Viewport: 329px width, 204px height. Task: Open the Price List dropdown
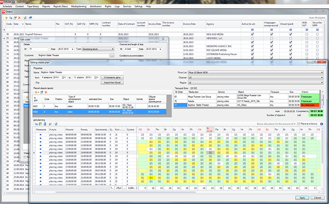[322, 72]
